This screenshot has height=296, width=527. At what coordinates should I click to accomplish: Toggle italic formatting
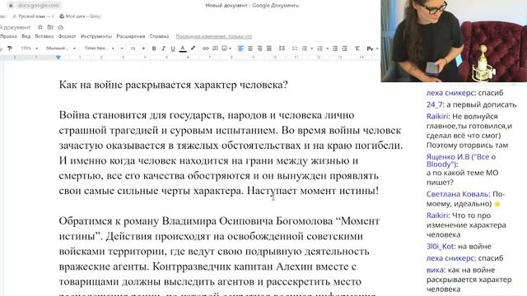(163, 49)
